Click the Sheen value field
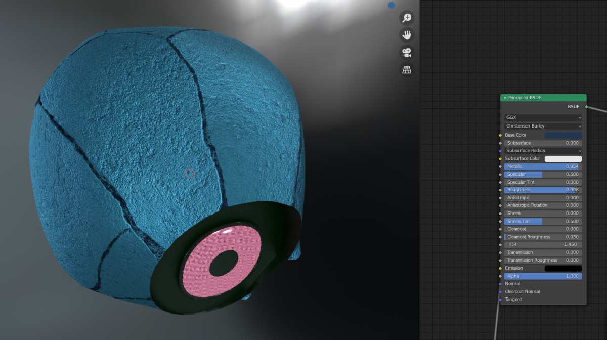The image size is (607, 340). tap(543, 214)
